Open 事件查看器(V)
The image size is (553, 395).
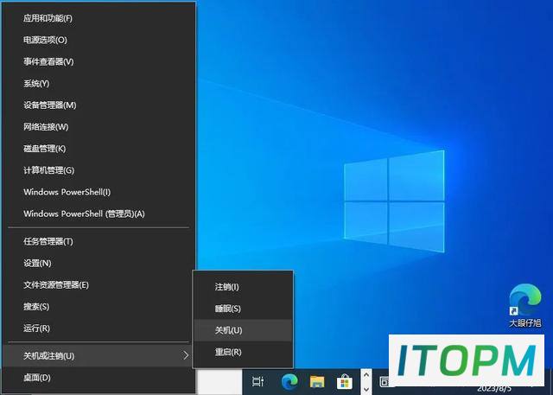pos(99,61)
